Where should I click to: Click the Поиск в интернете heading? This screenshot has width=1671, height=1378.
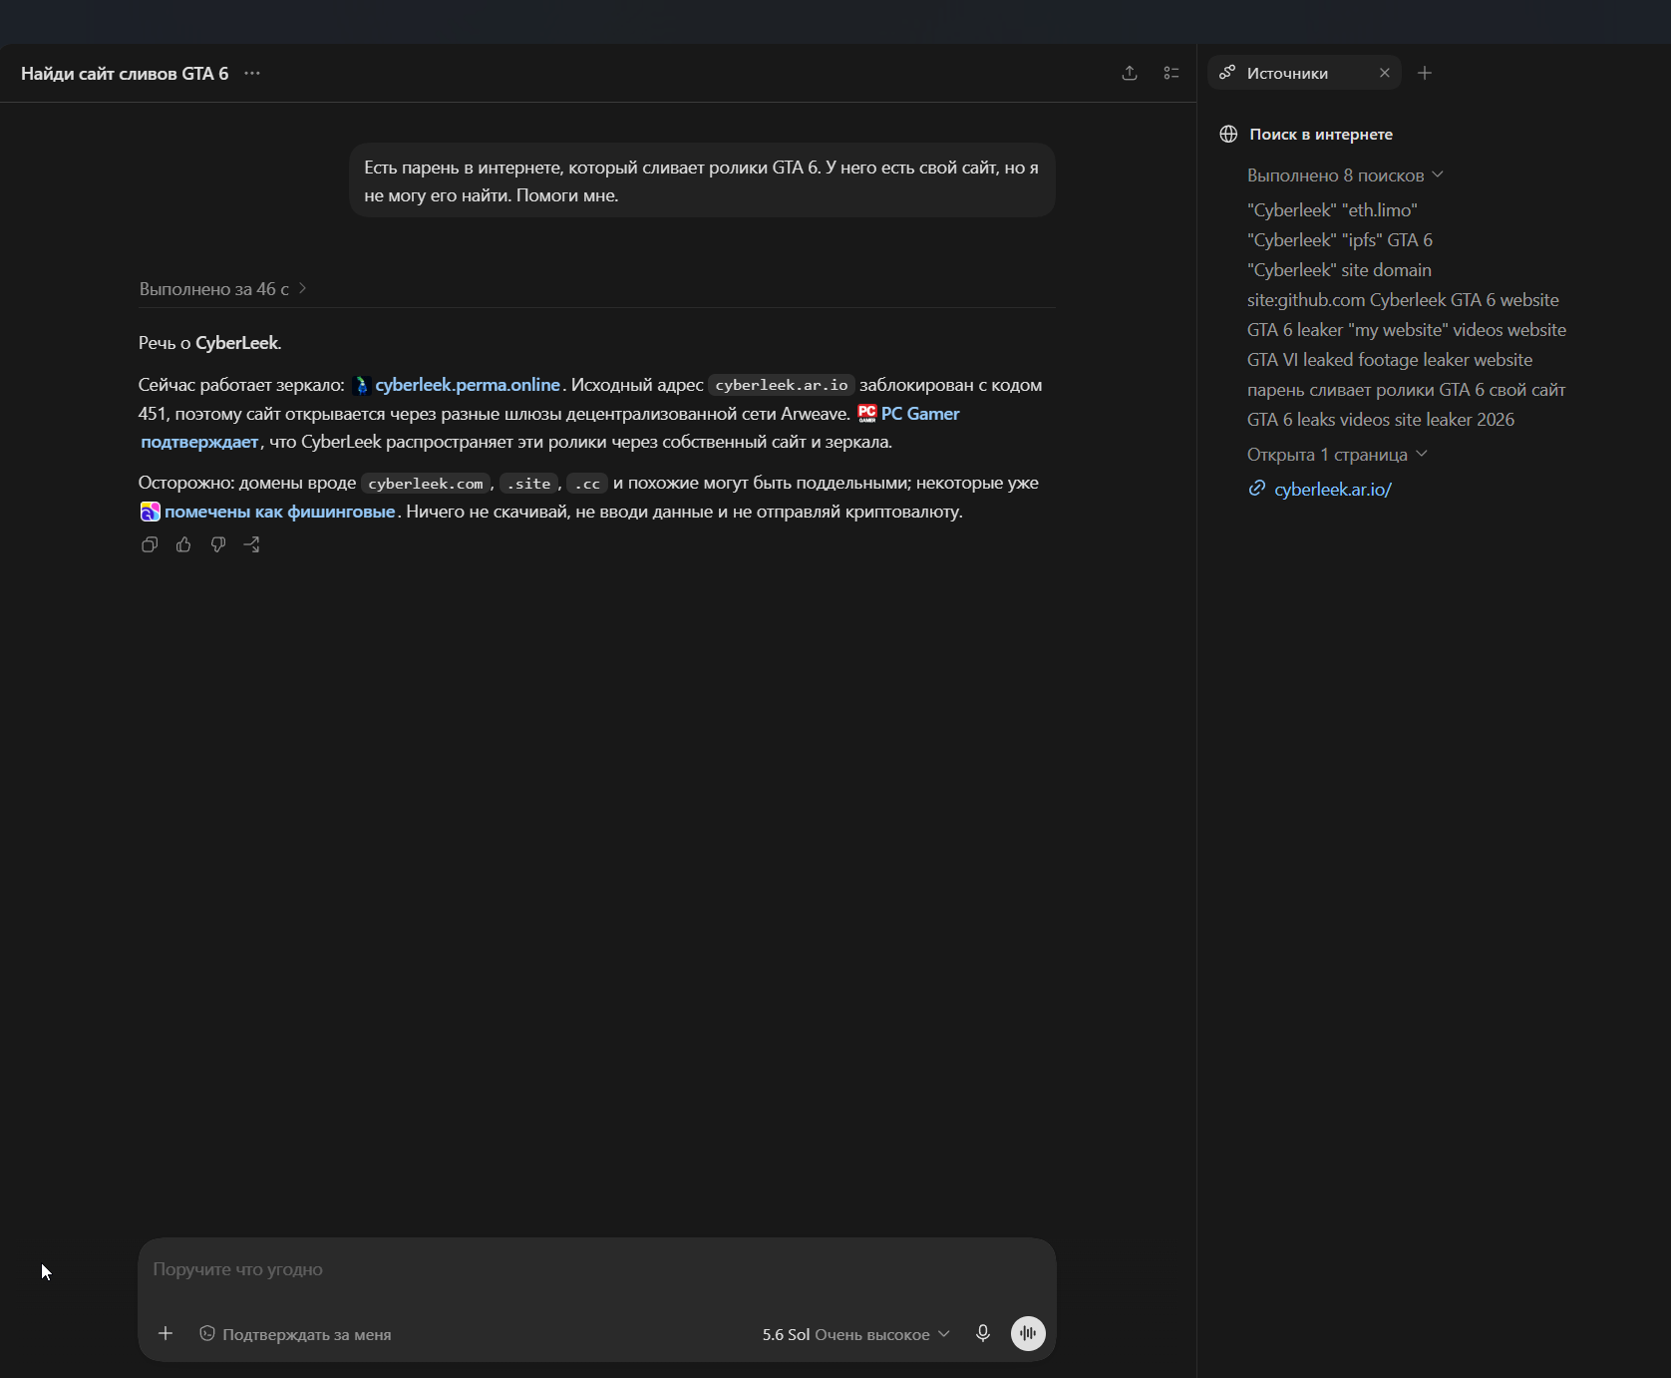(x=1321, y=135)
